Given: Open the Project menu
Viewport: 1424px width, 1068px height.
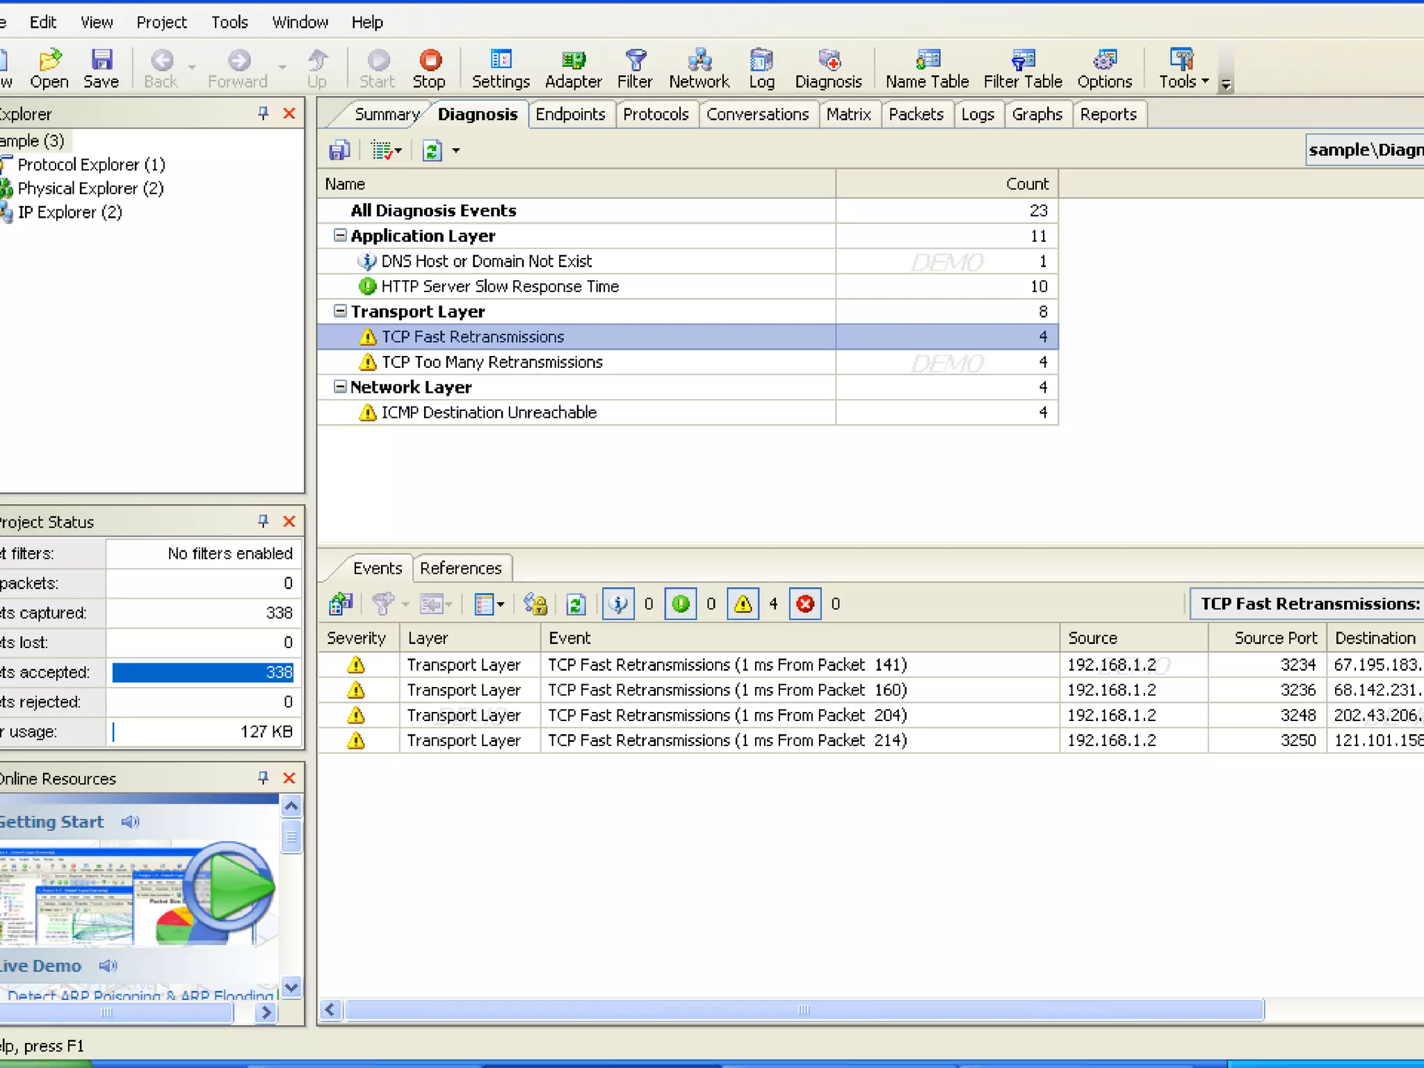Looking at the screenshot, I should (161, 22).
